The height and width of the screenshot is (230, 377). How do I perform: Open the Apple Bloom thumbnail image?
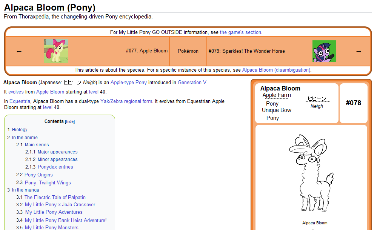[x=56, y=51]
